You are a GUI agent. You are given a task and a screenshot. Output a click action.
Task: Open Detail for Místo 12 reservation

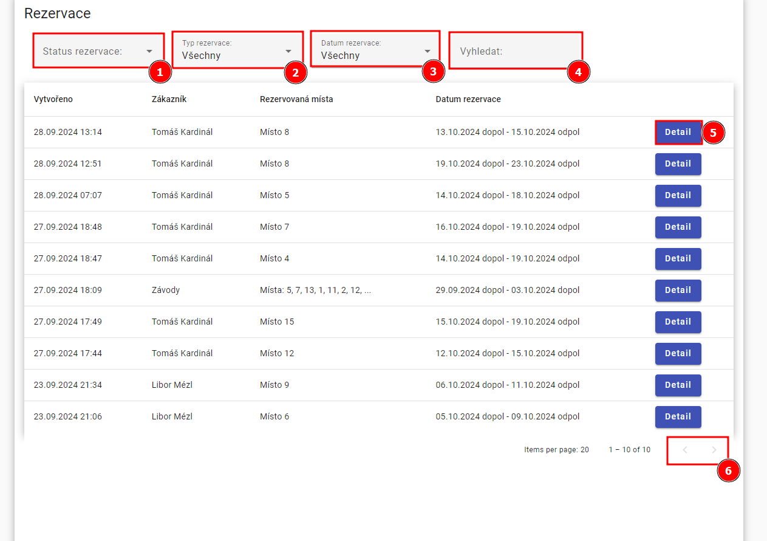[678, 354]
